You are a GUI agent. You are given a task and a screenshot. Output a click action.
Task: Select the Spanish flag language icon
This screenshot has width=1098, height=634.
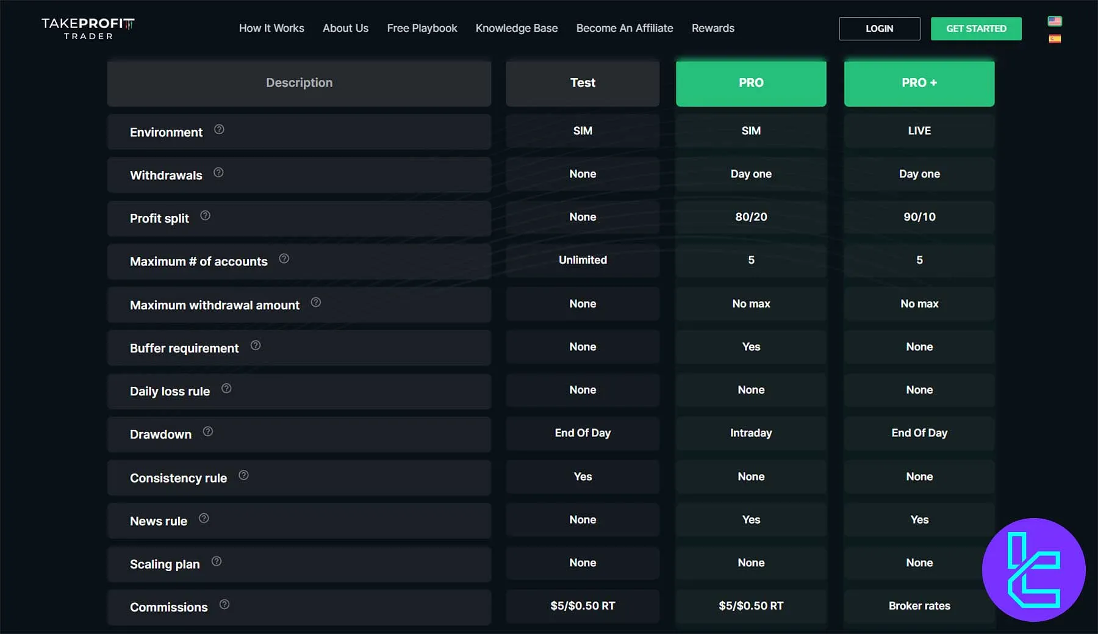(x=1055, y=39)
